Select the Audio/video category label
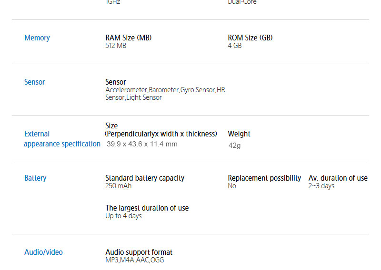Screen dimensions: 381x270 click(x=43, y=252)
